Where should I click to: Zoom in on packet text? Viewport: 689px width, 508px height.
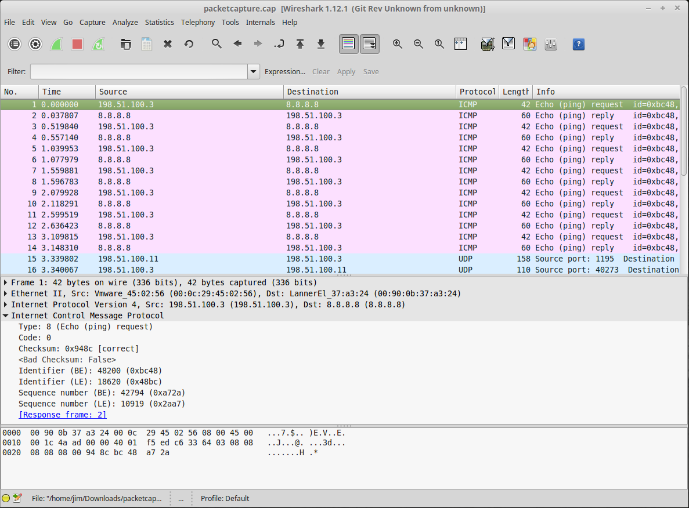click(398, 44)
